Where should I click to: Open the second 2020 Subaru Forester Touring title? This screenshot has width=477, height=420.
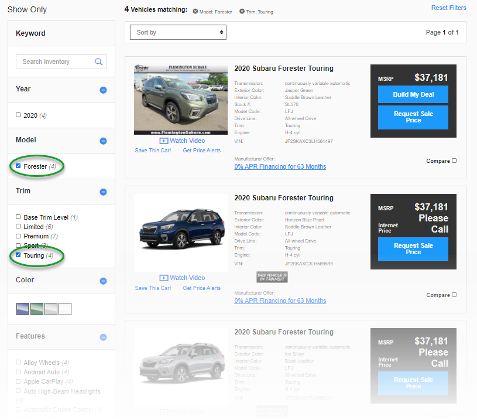click(284, 198)
